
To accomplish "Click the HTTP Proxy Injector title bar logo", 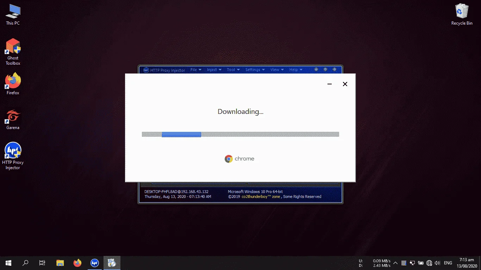I will click(146, 70).
